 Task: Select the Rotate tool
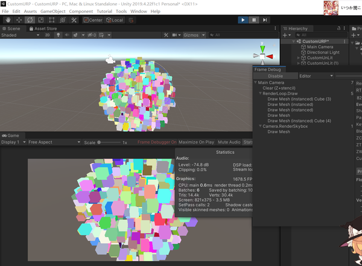30,20
